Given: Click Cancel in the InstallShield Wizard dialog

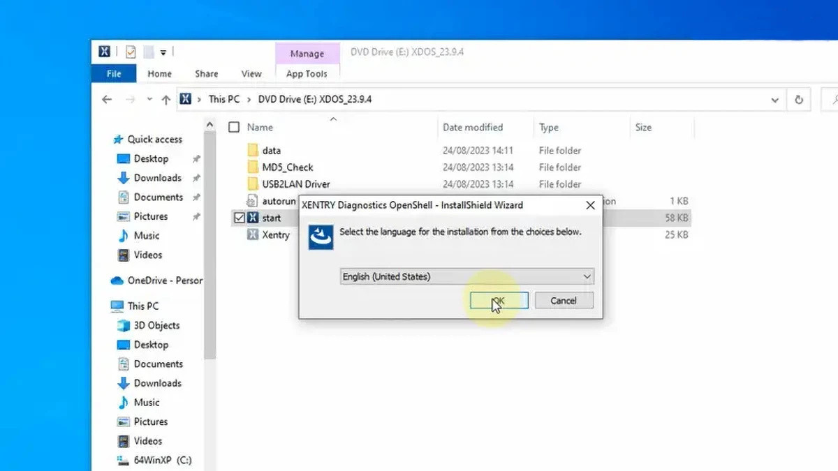Looking at the screenshot, I should 564,301.
